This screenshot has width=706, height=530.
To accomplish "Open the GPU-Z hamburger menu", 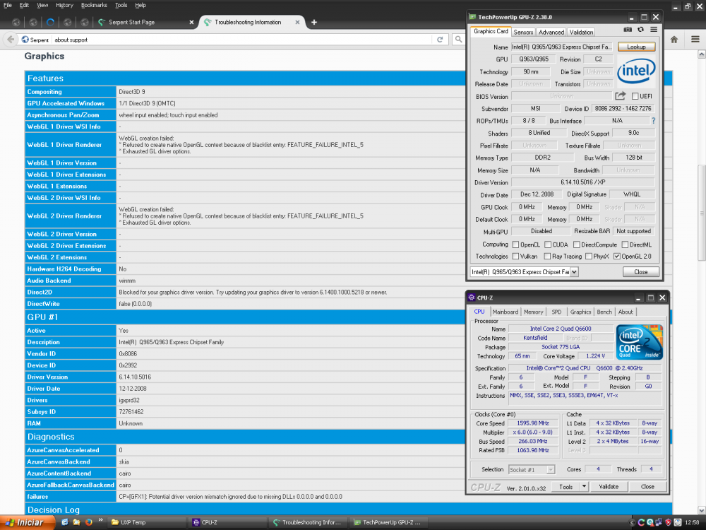I will click(x=654, y=30).
